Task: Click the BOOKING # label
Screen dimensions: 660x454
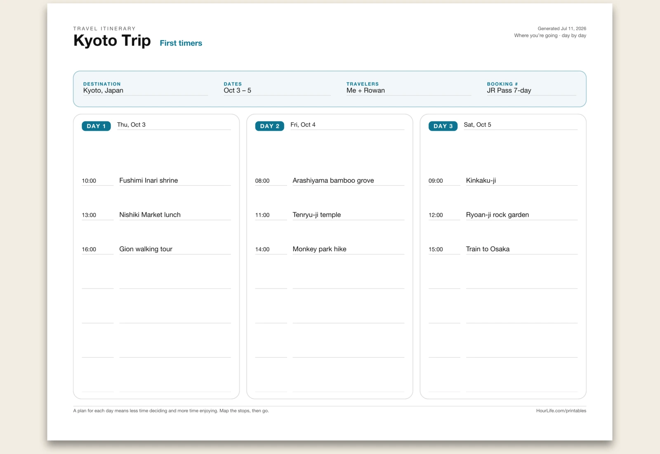Action: pos(502,84)
